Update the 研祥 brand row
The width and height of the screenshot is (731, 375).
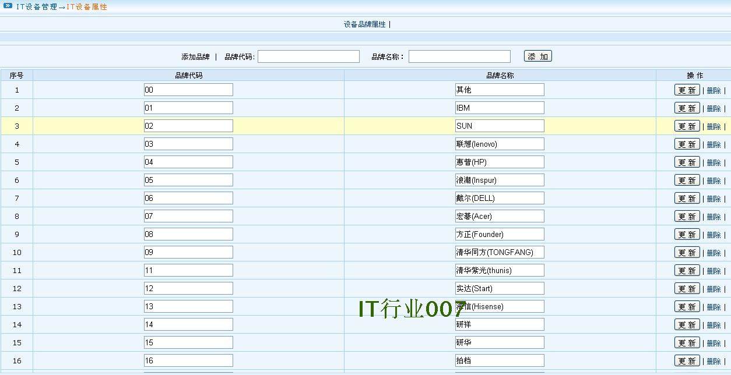(687, 325)
